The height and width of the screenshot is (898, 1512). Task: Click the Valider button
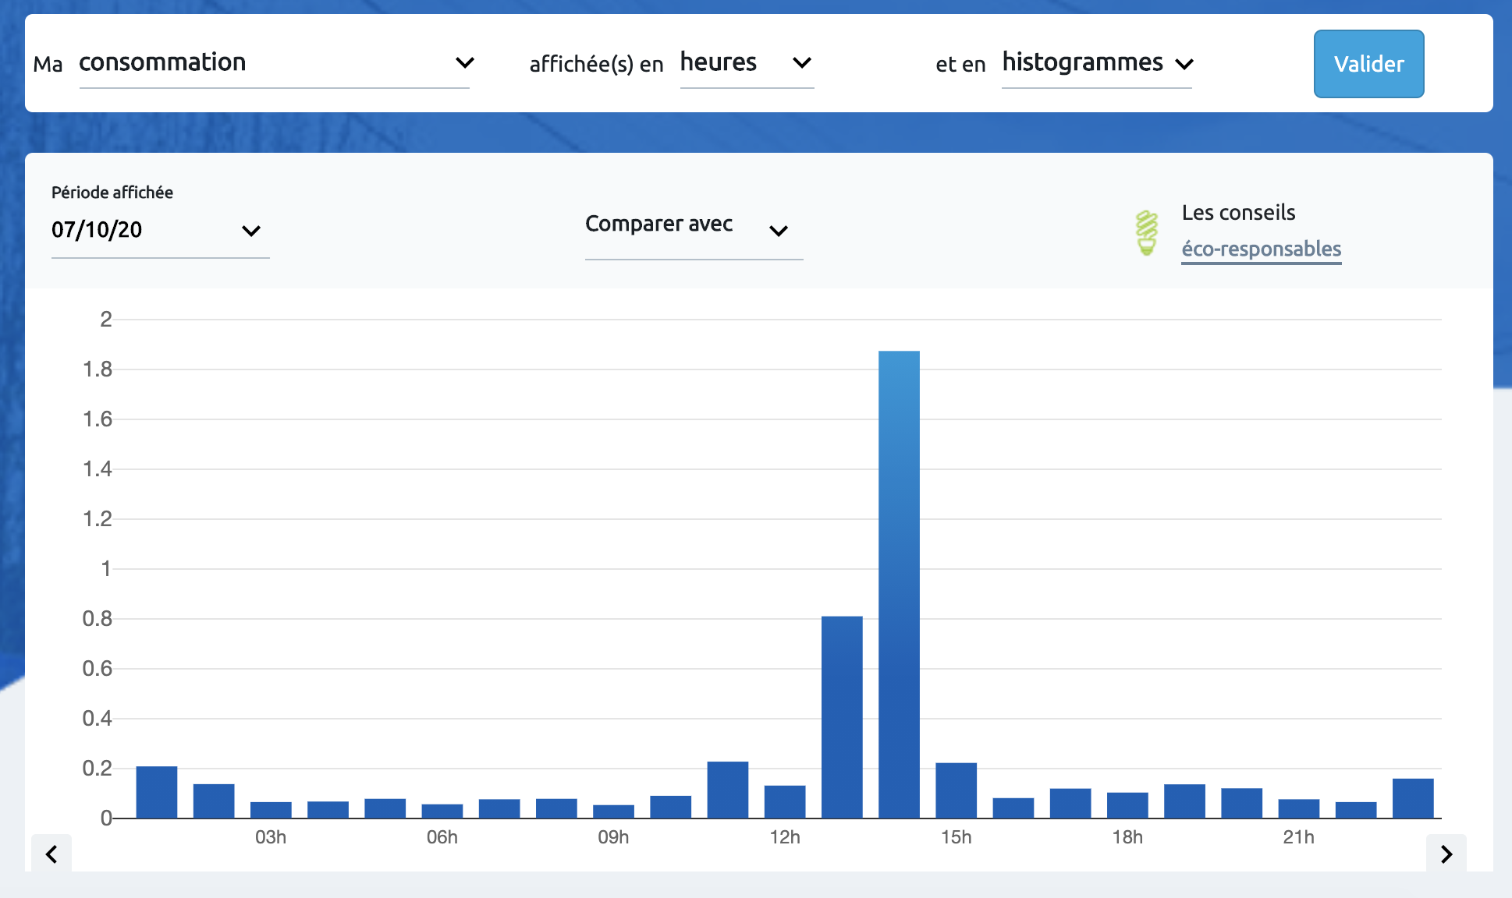[1368, 64]
